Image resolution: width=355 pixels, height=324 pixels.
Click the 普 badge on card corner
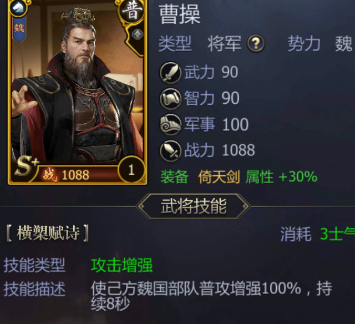132,11
